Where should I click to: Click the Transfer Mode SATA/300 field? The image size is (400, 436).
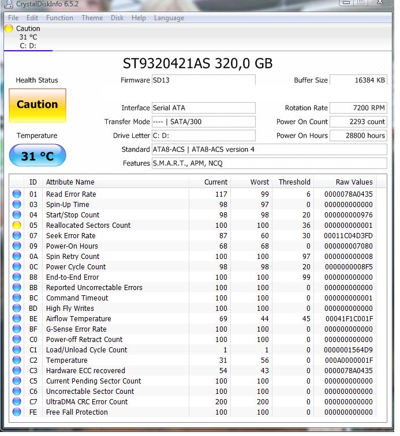(204, 122)
